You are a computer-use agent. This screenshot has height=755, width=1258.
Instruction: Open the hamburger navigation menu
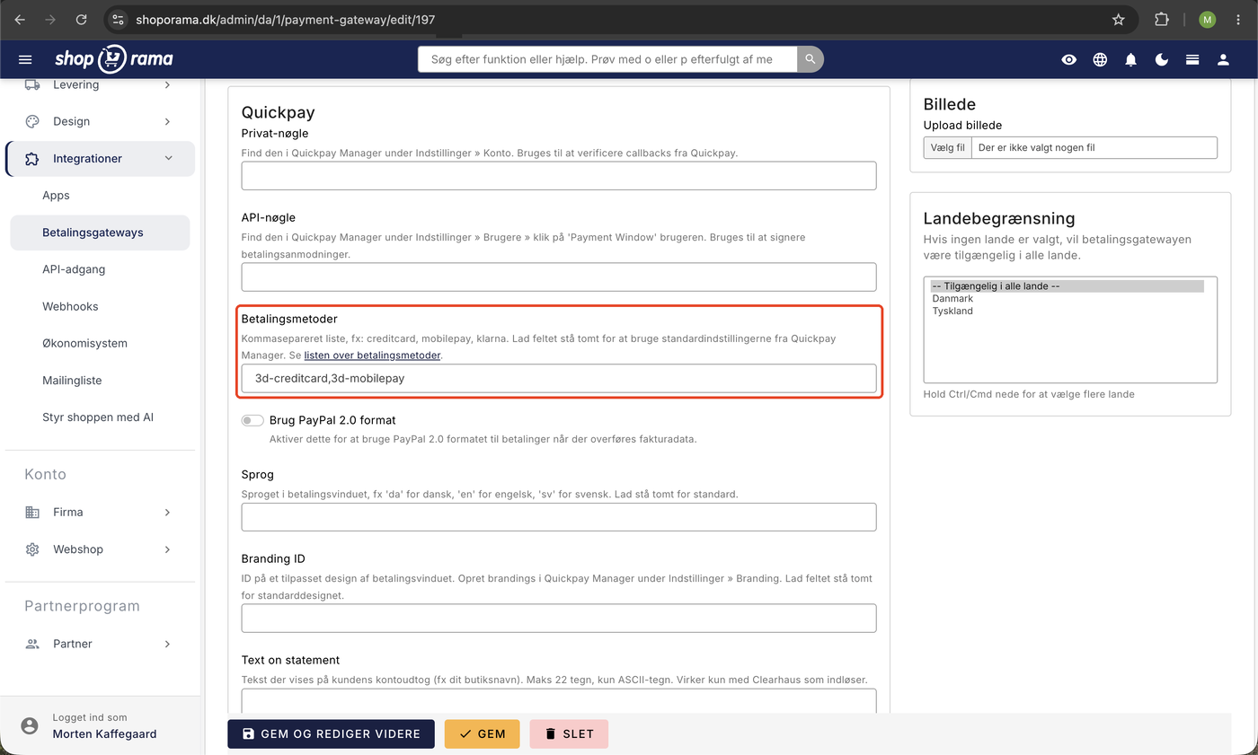(x=25, y=59)
